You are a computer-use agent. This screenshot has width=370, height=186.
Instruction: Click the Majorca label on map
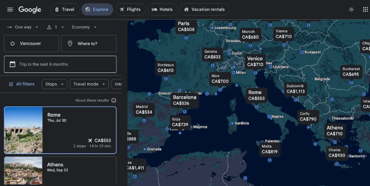click(x=200, y=127)
